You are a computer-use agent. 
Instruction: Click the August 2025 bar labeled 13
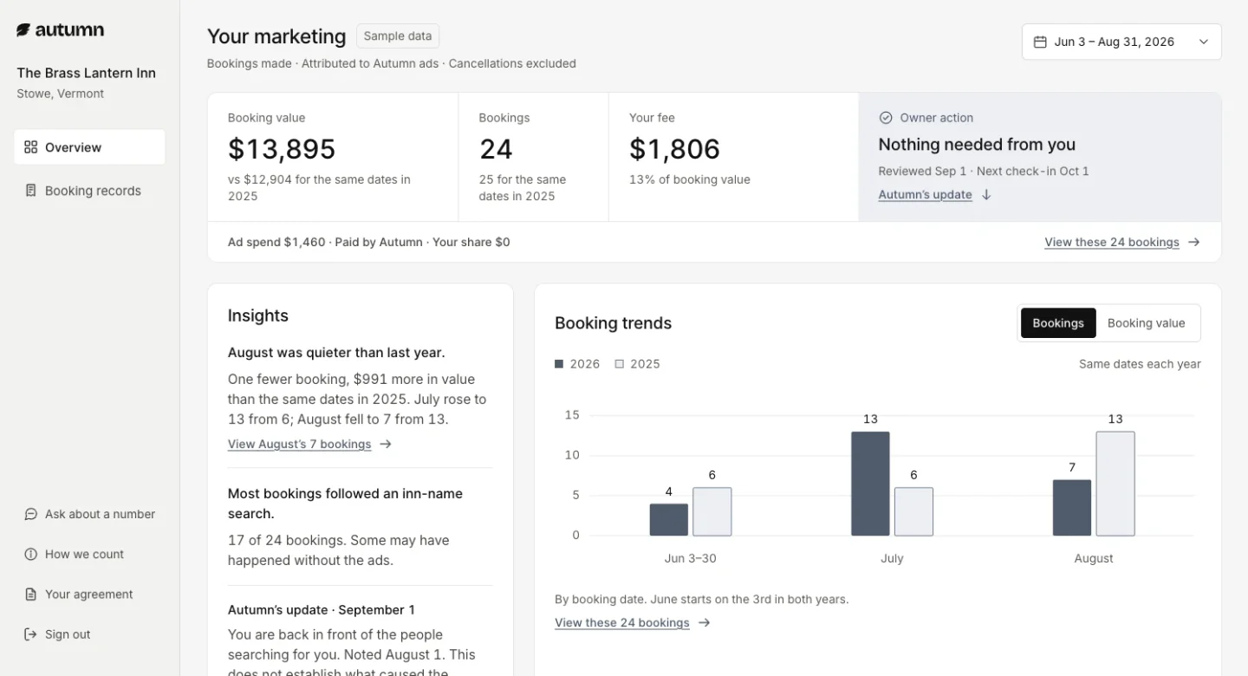pyautogui.click(x=1115, y=484)
